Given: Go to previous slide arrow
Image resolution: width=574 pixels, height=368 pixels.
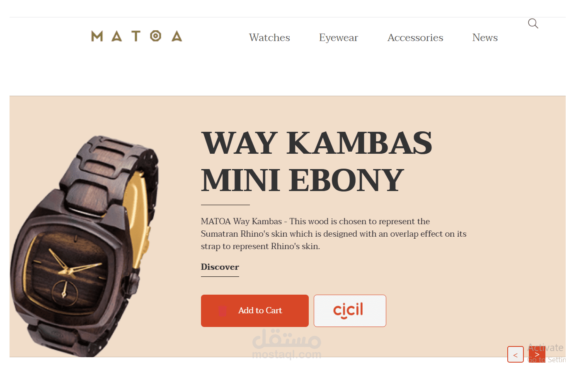Looking at the screenshot, I should point(516,355).
